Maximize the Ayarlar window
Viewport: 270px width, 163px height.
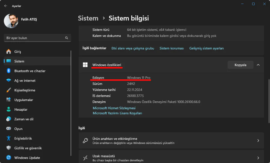coord(253,4)
